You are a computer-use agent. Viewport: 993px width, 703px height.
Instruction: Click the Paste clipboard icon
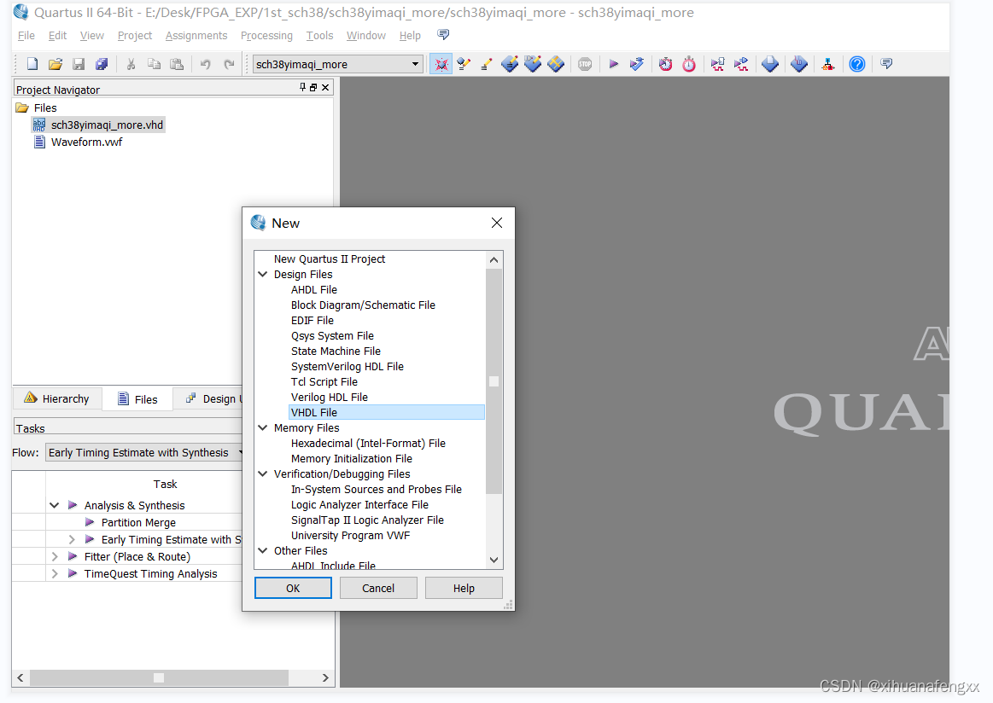tap(178, 64)
